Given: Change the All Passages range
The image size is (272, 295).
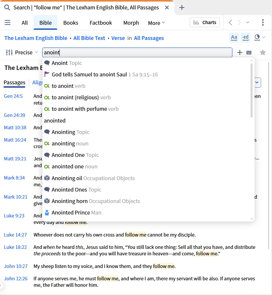Looking at the screenshot, I should pos(149,38).
